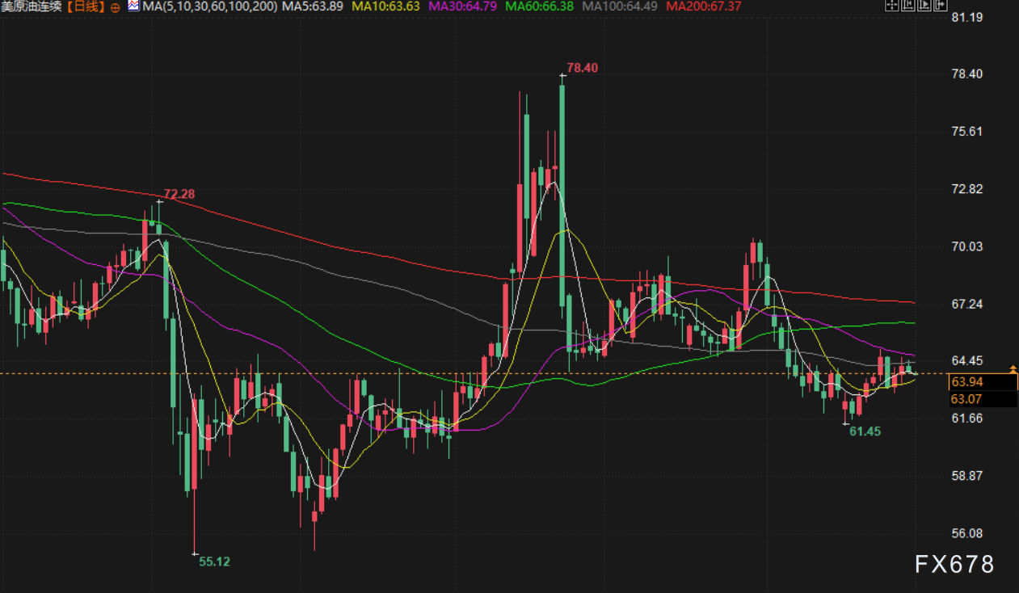This screenshot has width=1019, height=593.
Task: Click the gray MA100:64.49 legend label
Action: point(621,7)
